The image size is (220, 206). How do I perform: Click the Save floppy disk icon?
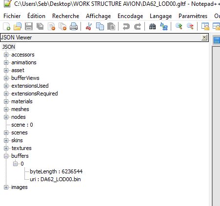click(x=29, y=26)
